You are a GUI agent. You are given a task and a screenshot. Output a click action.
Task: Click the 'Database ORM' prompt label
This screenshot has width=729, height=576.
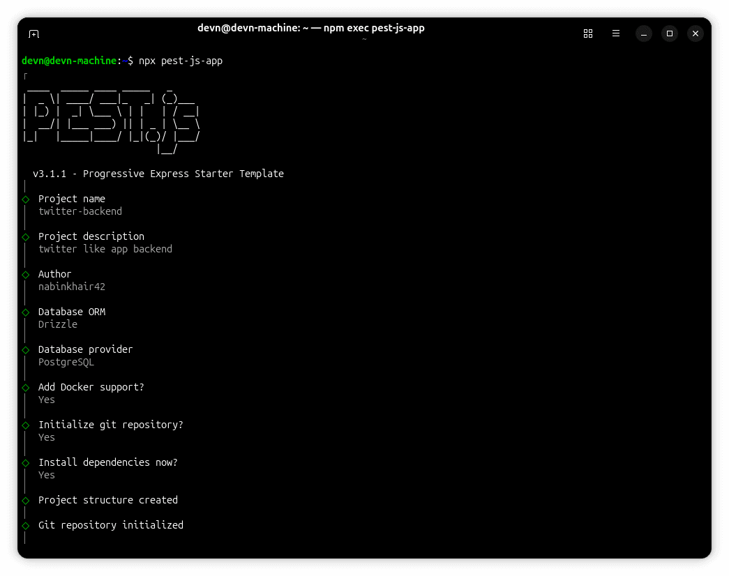(x=72, y=312)
